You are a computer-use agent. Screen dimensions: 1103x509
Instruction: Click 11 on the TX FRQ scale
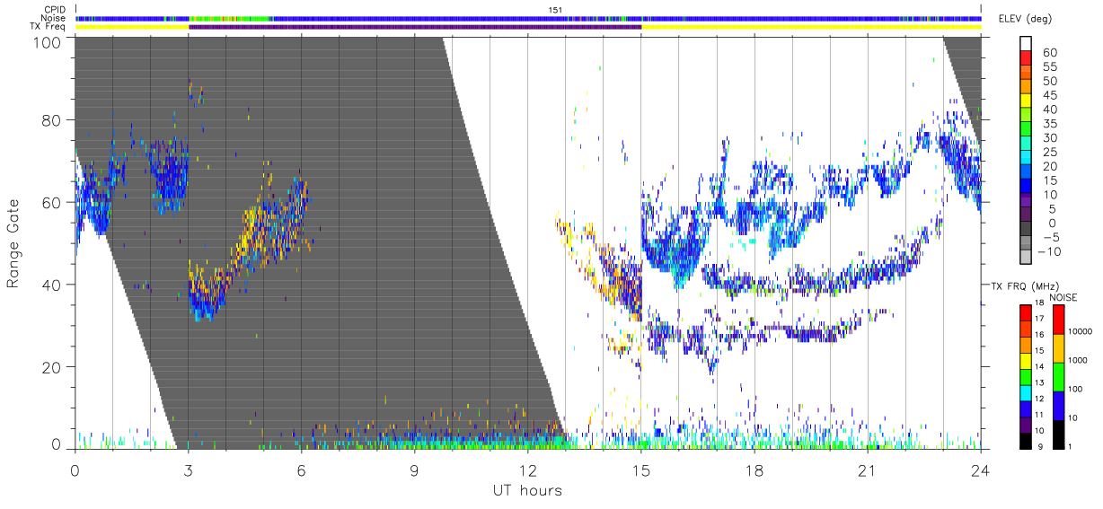pos(1039,416)
